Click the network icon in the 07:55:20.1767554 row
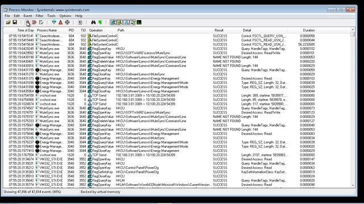 (x=90, y=155)
